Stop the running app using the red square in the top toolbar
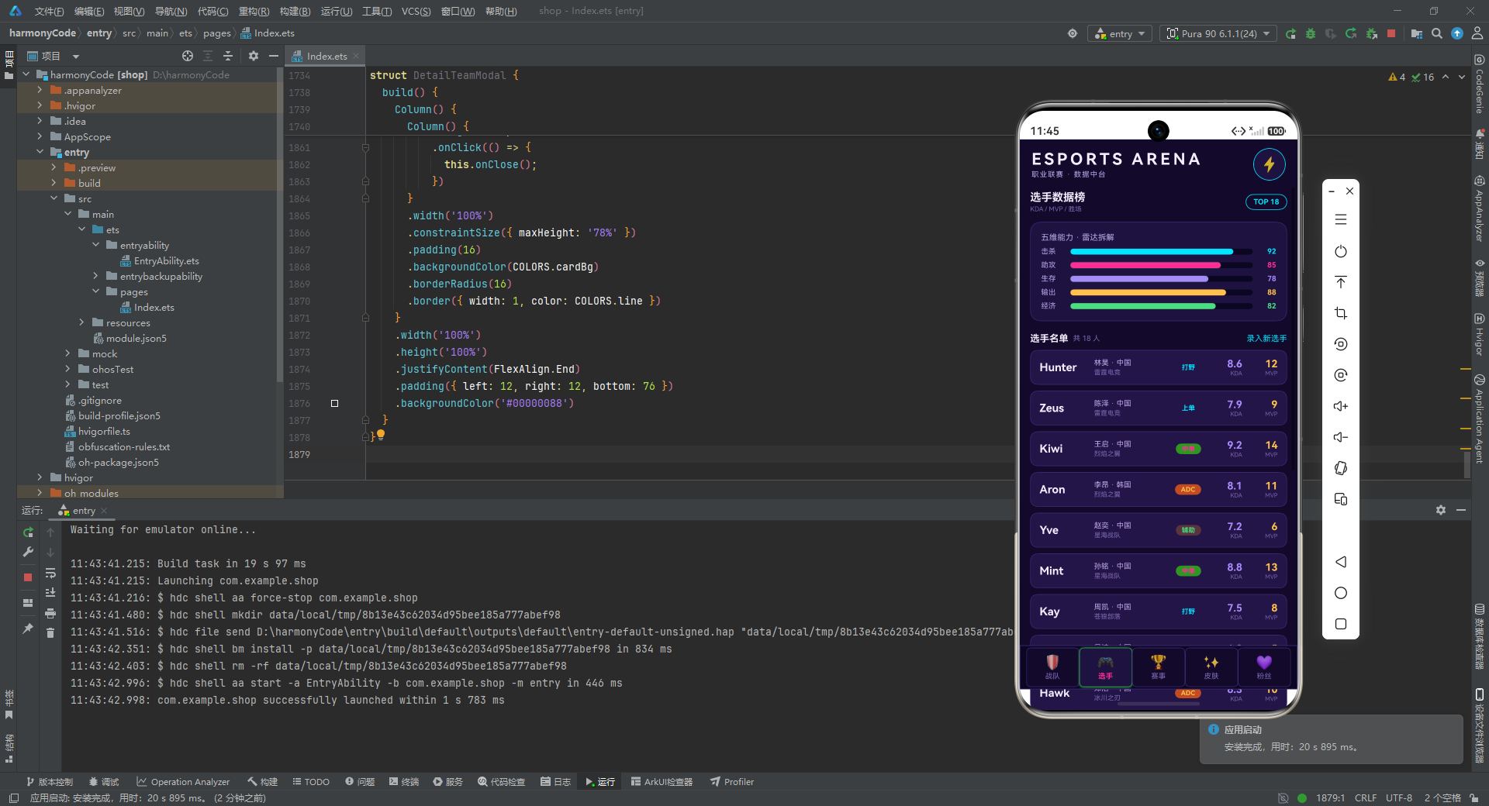Screen dimensions: 1489x806 point(1391,34)
